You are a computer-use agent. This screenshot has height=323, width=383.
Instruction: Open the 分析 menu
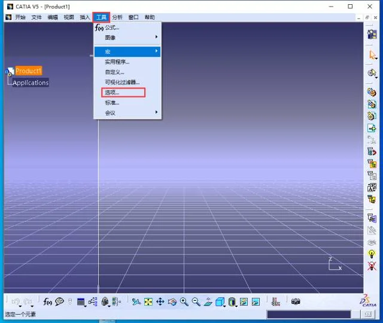(x=117, y=17)
